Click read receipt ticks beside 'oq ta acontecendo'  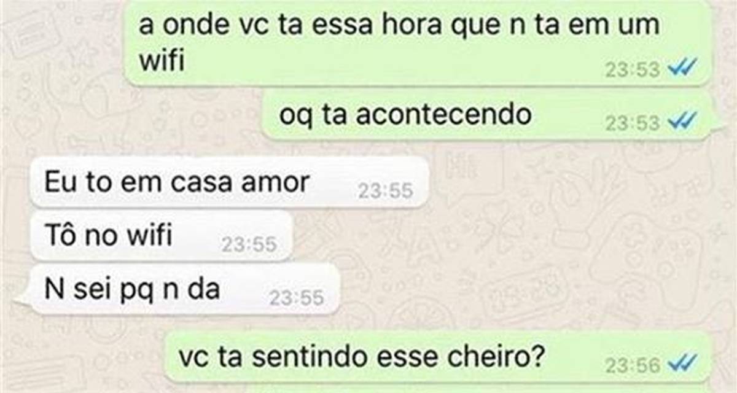(682, 122)
